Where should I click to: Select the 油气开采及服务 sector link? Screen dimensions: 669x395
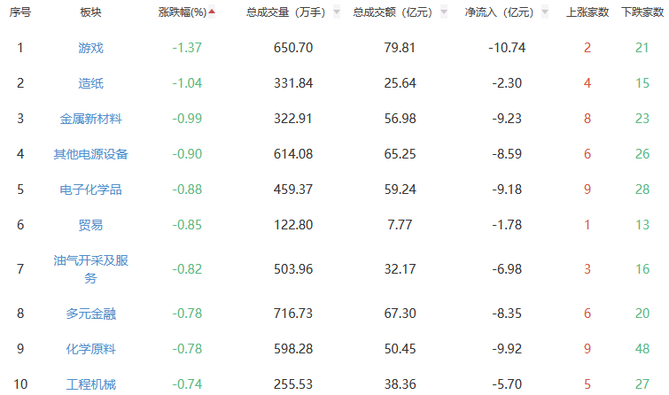90,269
